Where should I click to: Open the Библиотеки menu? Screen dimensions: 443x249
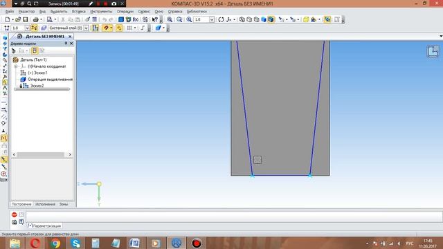pos(197,11)
